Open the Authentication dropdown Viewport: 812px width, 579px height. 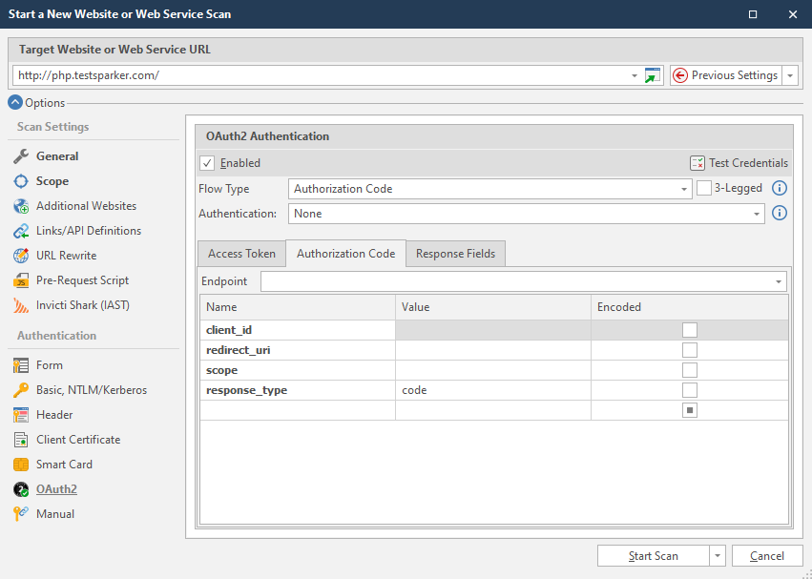(x=757, y=214)
